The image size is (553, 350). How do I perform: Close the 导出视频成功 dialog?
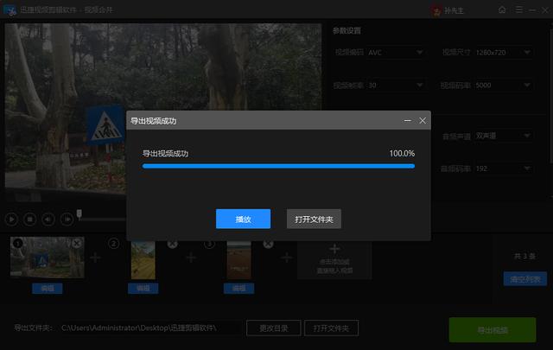pos(423,121)
